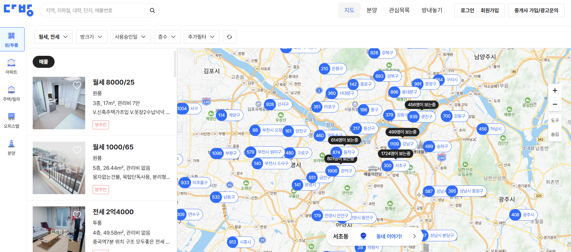Open the 월세 8000/25 listing photo
The image size is (571, 252).
[x=59, y=103]
